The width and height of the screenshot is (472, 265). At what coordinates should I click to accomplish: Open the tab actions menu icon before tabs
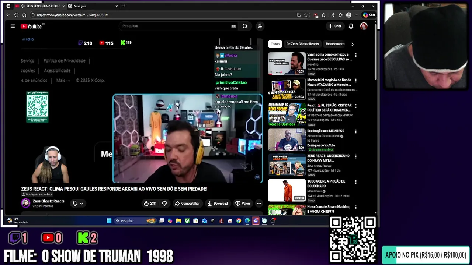pos(8,6)
